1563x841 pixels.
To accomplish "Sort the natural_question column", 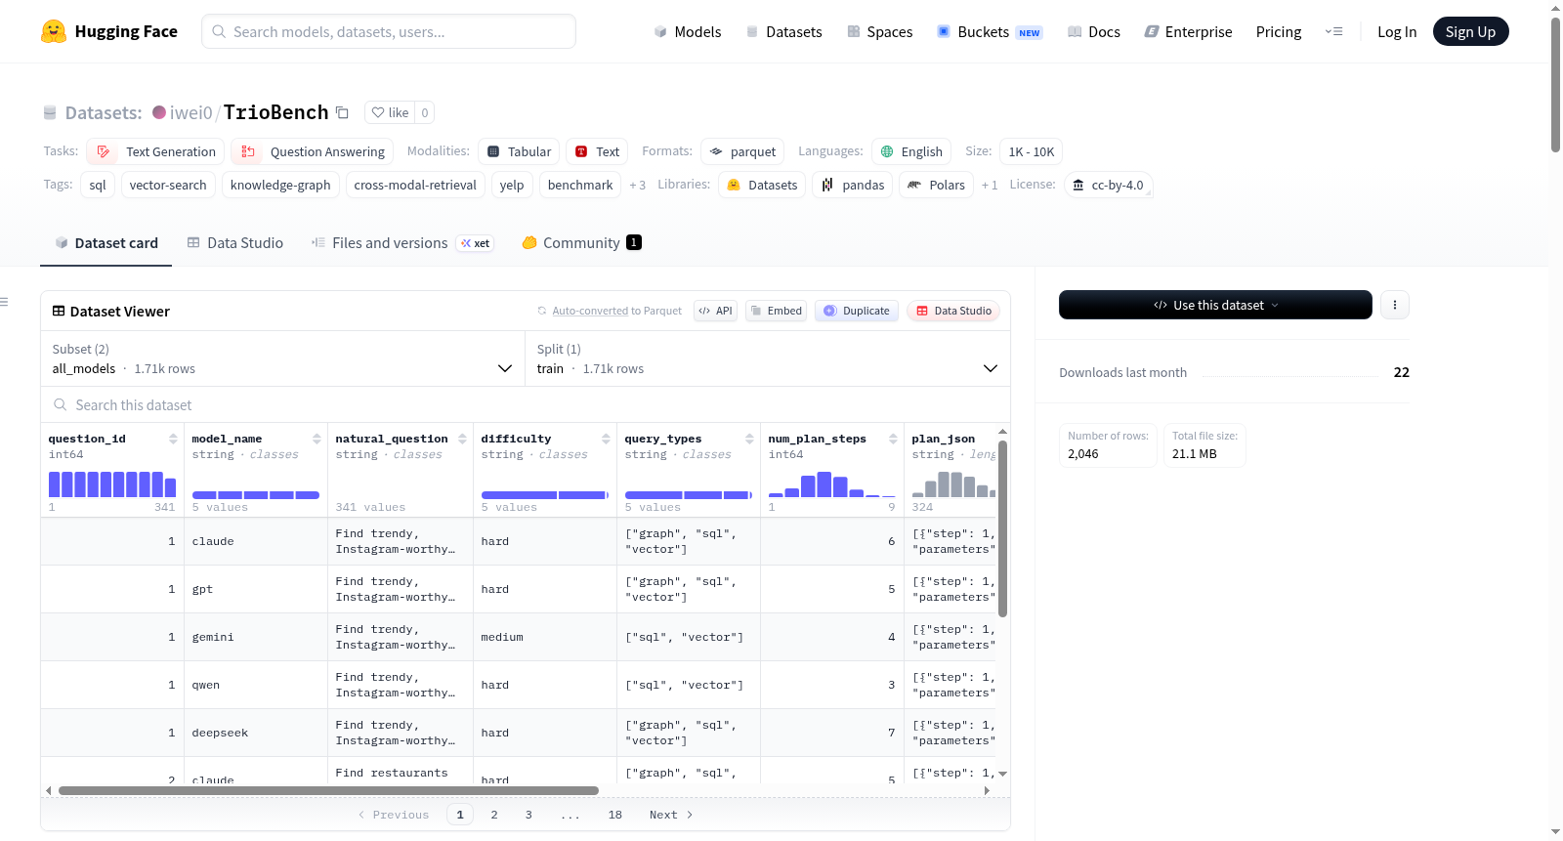I will (x=462, y=439).
